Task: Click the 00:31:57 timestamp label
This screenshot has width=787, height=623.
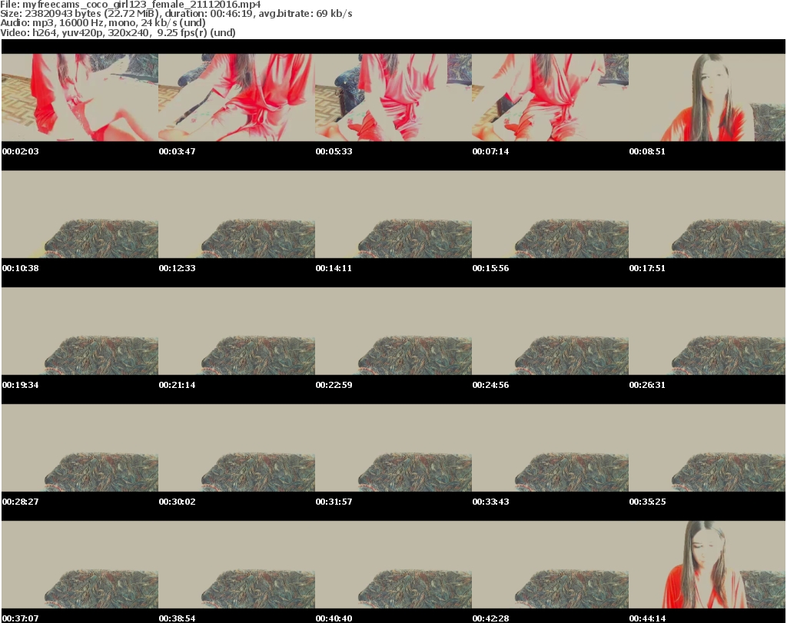Action: pyautogui.click(x=334, y=501)
